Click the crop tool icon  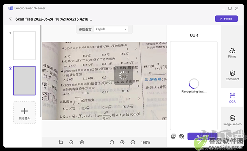[x=61, y=142]
